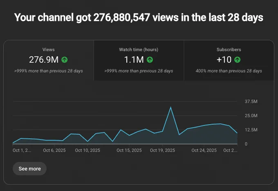Click the 25.0M y-axis label
Viewport: 278px width, 191px height.
point(251,116)
